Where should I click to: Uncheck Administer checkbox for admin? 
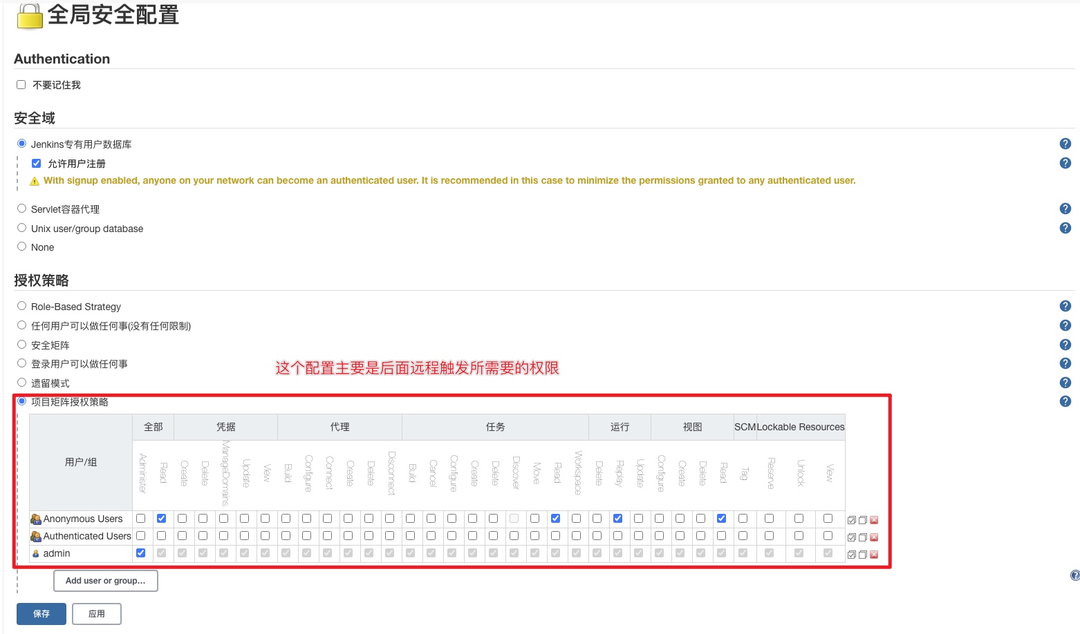pyautogui.click(x=140, y=553)
